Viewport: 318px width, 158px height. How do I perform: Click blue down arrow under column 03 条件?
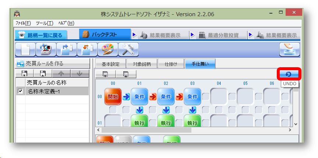click(x=192, y=110)
